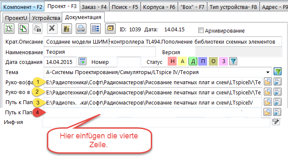Image resolution: width=288 pixels, height=157 pixels.
Task: Open linked file for Руко-во(фа row
Action: click(277, 82)
